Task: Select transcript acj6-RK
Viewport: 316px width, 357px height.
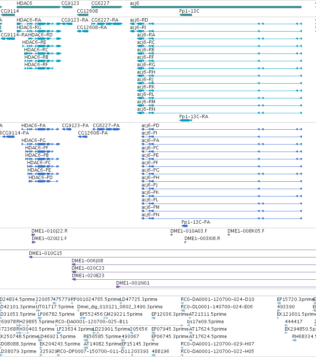Action: coord(146,87)
